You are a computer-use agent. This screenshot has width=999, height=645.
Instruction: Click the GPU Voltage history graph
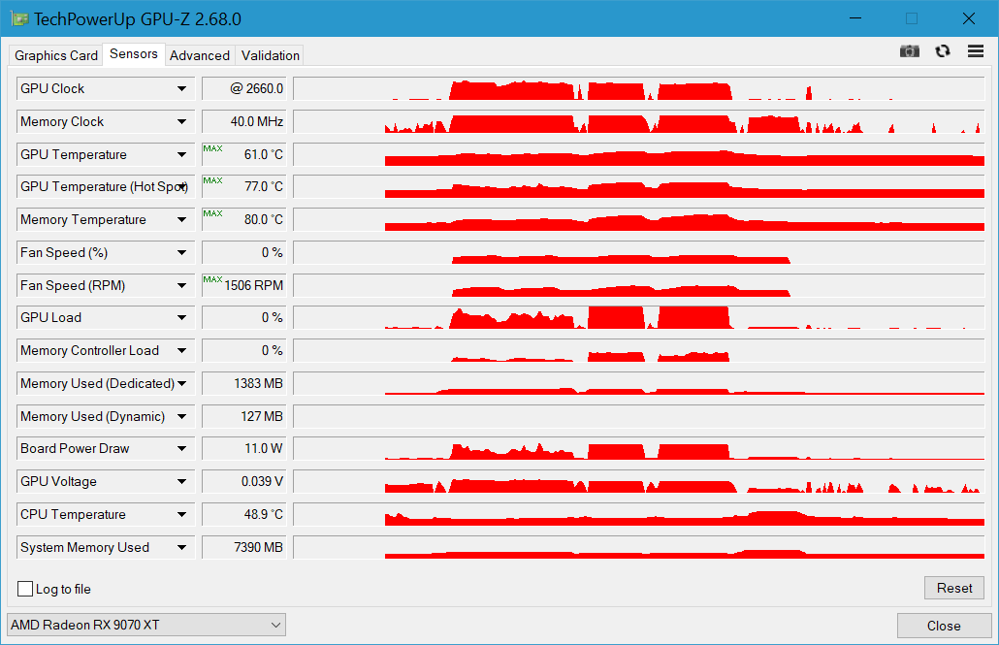tap(639, 482)
